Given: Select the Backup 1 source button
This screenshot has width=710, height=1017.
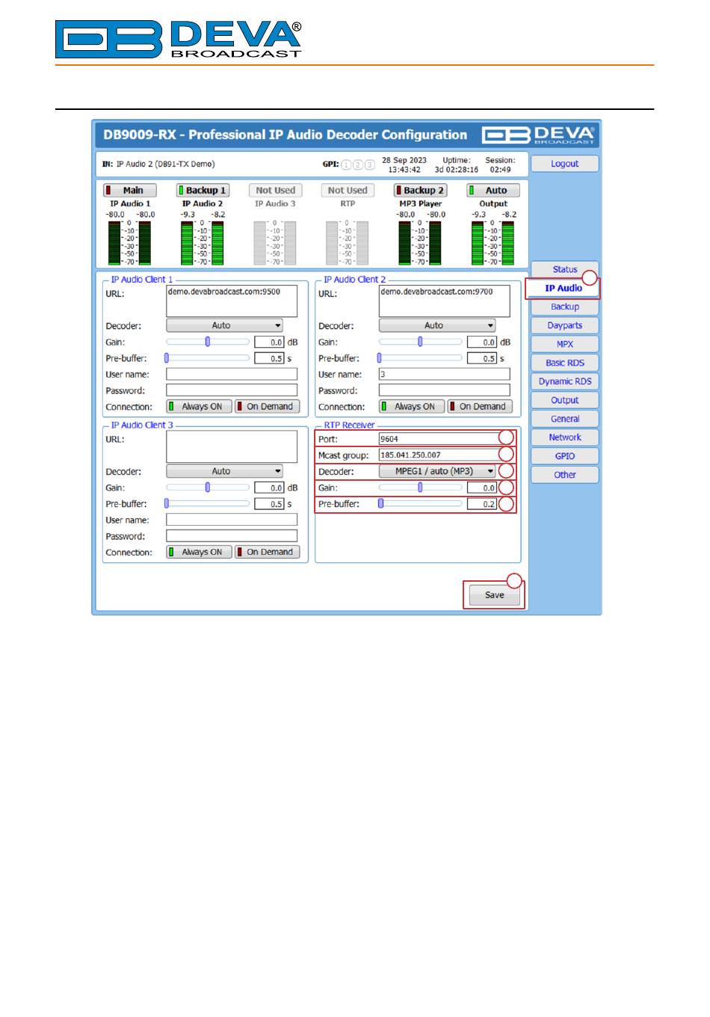Looking at the screenshot, I should tap(203, 191).
